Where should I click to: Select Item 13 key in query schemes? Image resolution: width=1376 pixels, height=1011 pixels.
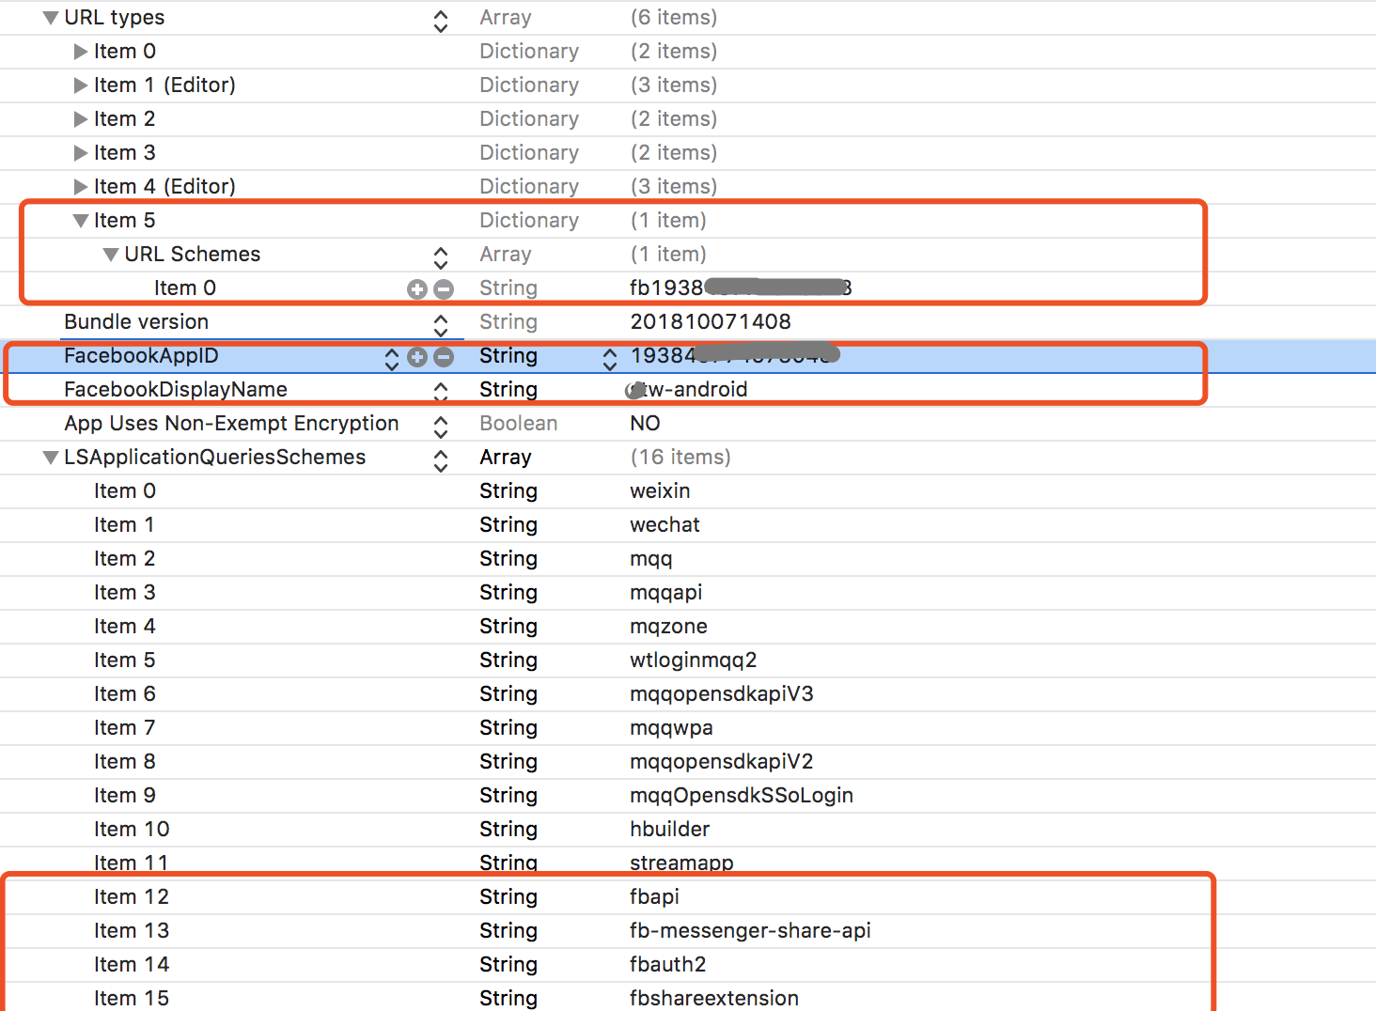point(132,931)
